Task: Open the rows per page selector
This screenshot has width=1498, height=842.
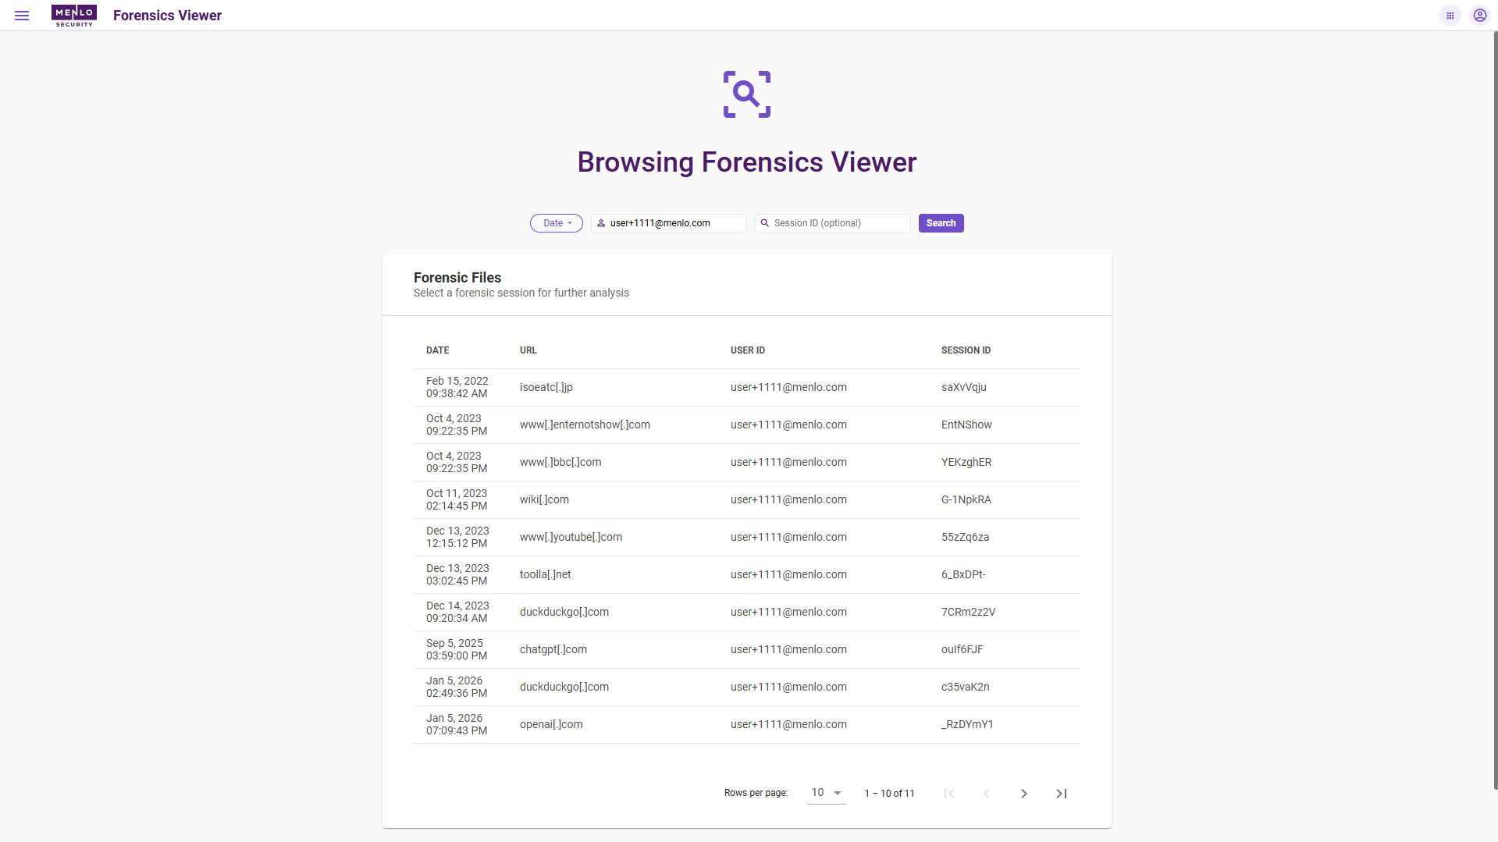Action: (827, 793)
